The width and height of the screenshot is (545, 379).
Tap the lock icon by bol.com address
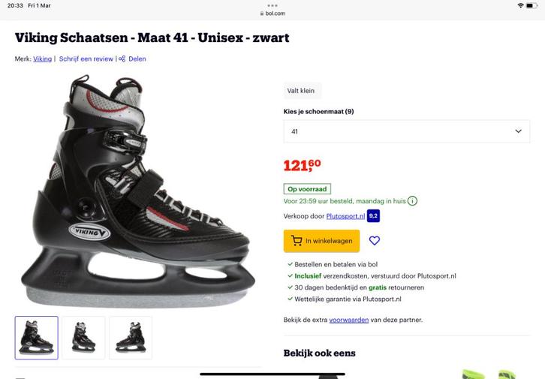point(262,14)
